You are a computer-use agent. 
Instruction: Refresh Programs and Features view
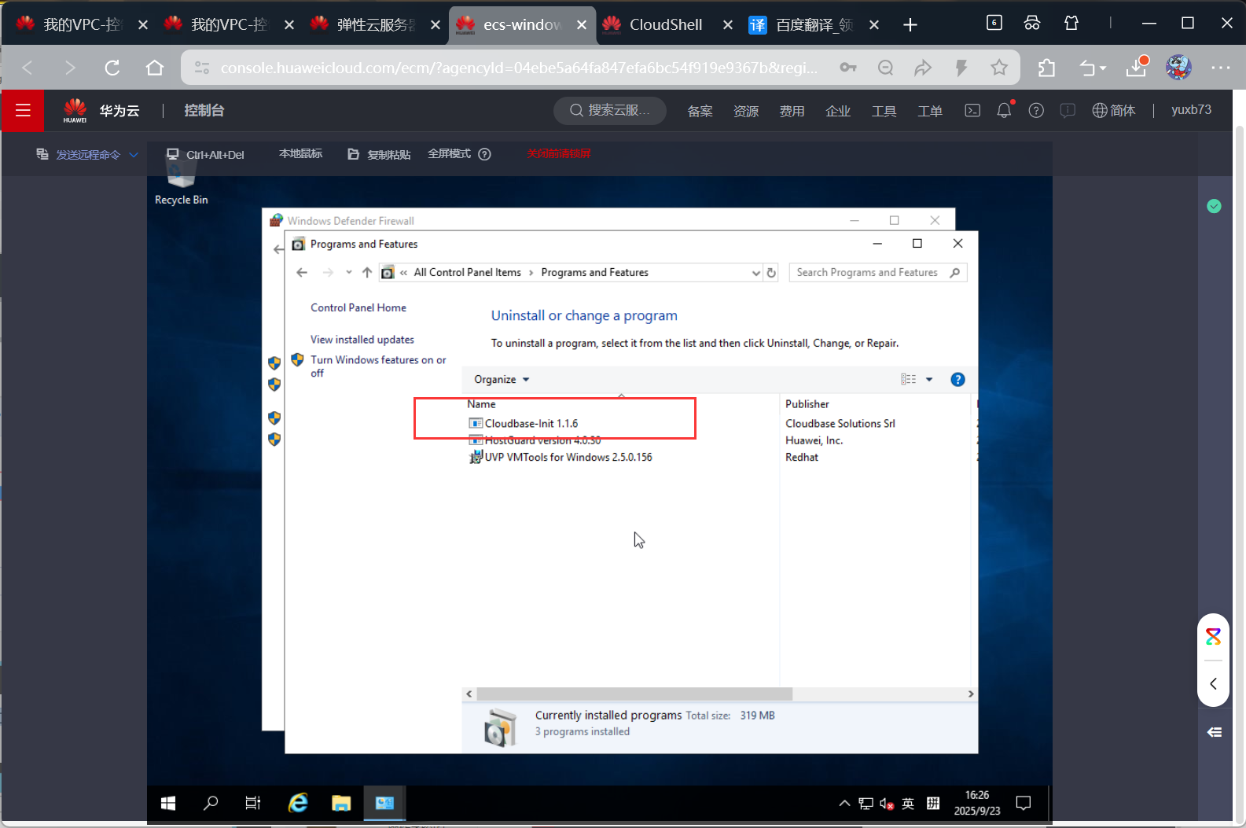tap(771, 273)
